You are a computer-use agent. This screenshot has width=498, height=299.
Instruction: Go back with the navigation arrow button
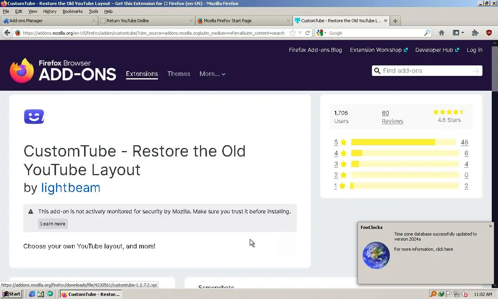(7, 33)
